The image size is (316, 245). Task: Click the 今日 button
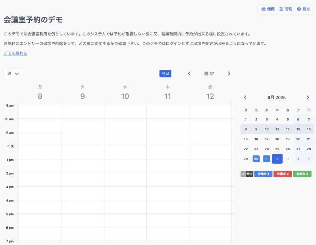(165, 73)
